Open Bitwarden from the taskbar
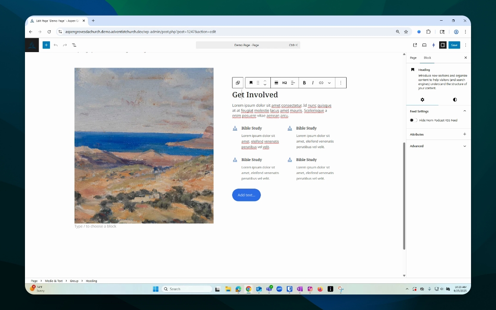Screen dimensions: 496x310 pos(289,289)
